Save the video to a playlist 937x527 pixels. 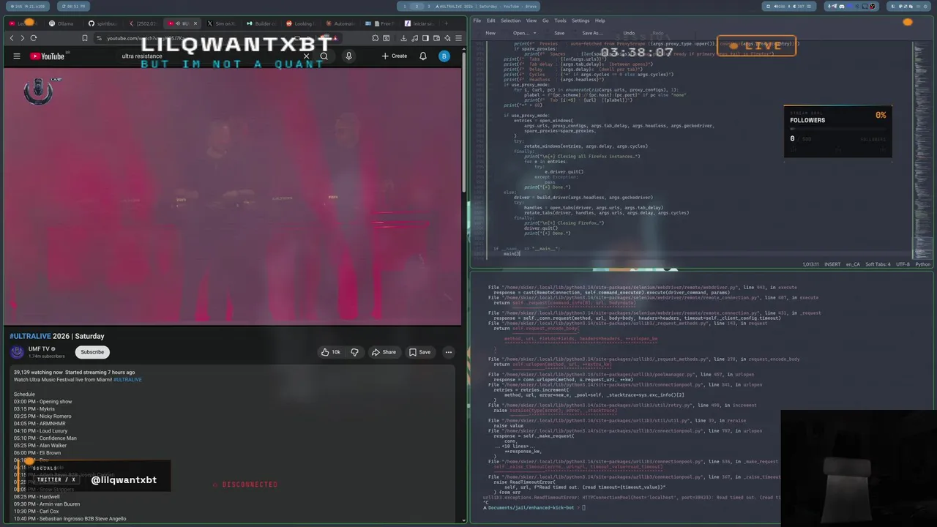(x=419, y=352)
